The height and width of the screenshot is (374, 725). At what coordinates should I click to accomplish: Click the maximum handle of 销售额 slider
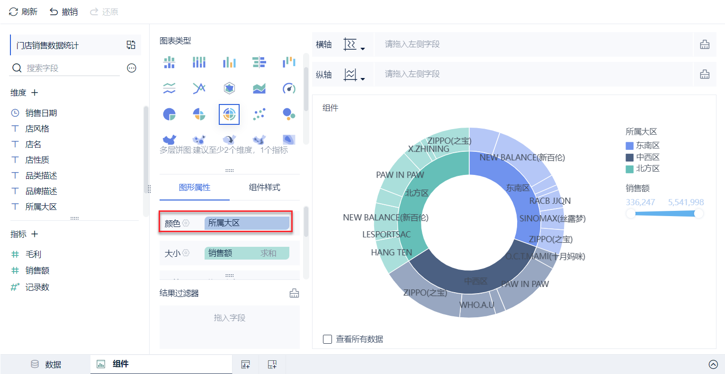click(x=699, y=214)
